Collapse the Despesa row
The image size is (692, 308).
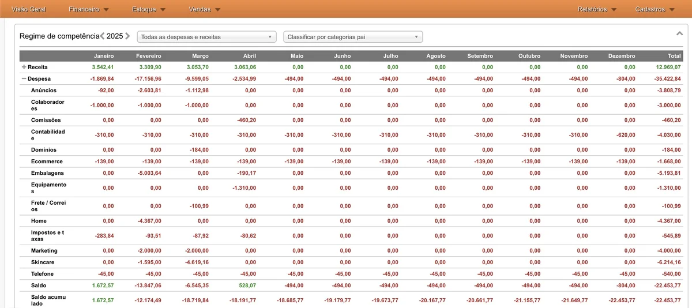(x=24, y=78)
